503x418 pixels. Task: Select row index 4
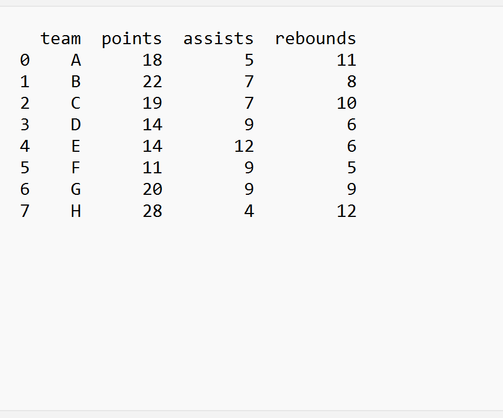(x=25, y=146)
